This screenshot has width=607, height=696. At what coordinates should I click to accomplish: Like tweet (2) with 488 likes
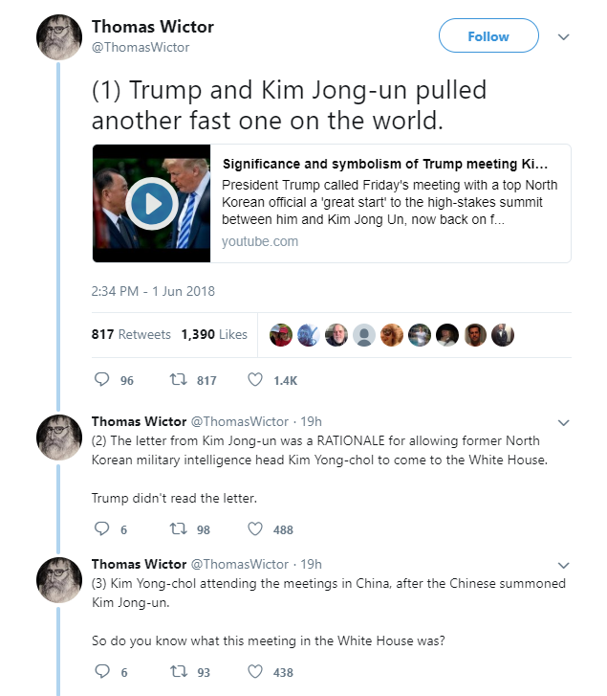255,528
